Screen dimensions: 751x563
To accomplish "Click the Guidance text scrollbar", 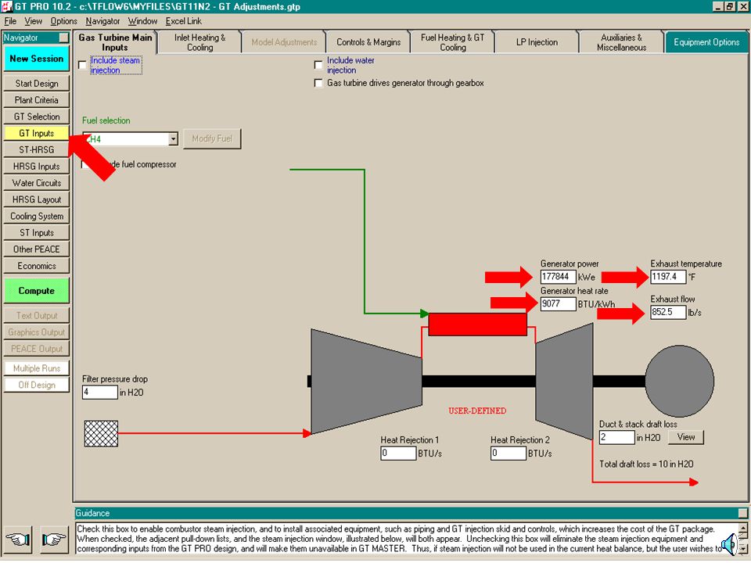I will [x=743, y=539].
